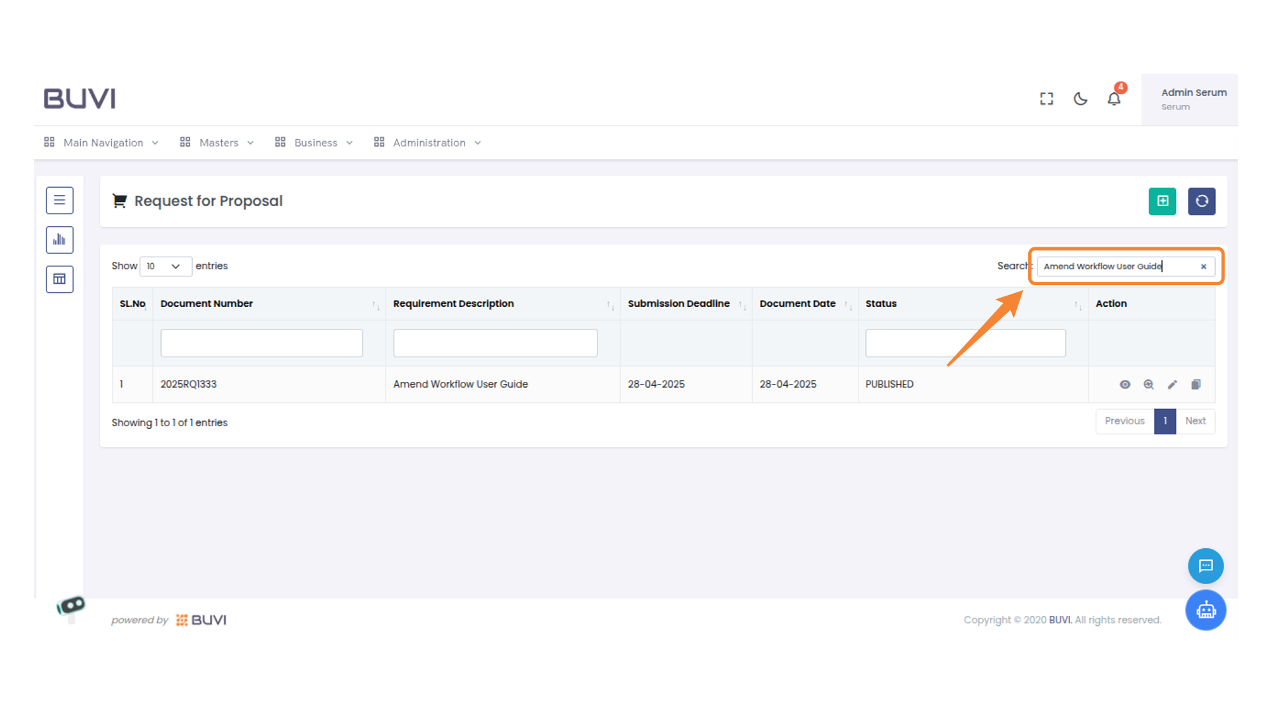The width and height of the screenshot is (1272, 716).
Task: Select the table view icon in the sidebar
Action: tap(60, 279)
